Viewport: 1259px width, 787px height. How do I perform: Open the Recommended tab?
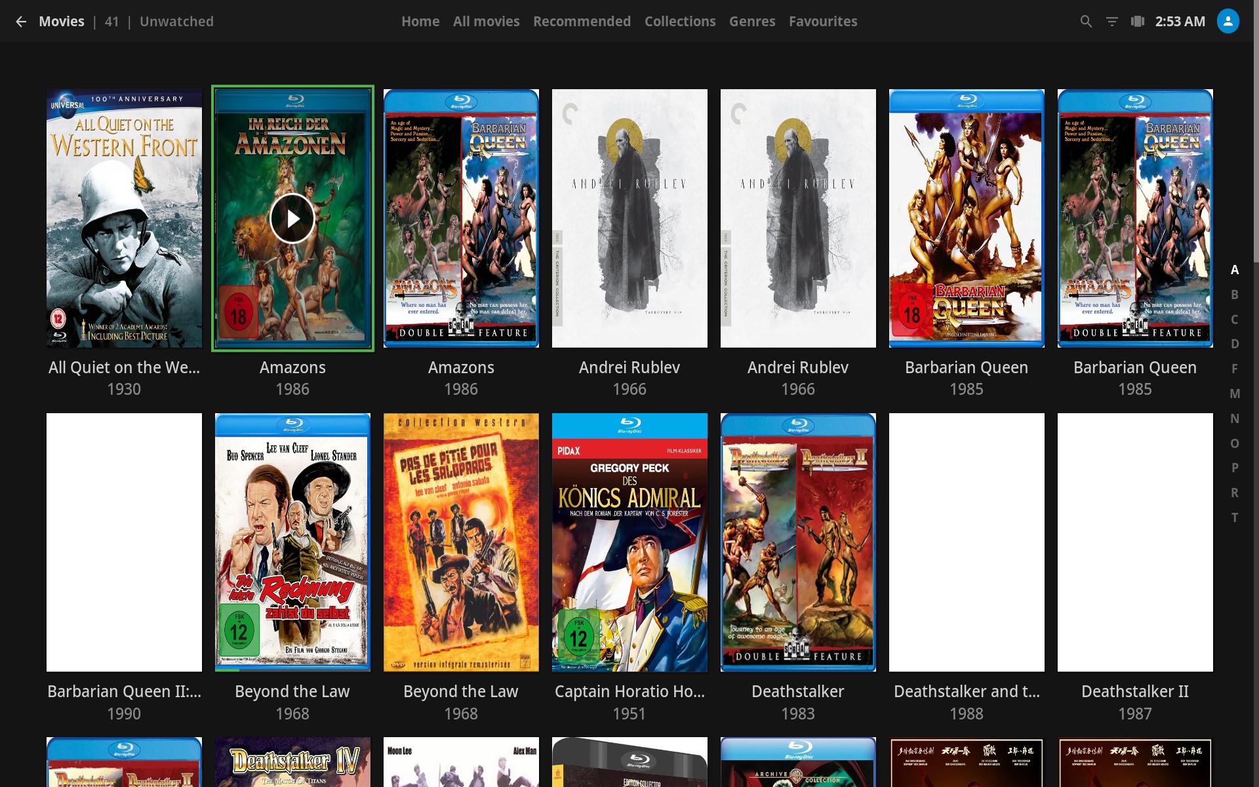click(x=582, y=22)
